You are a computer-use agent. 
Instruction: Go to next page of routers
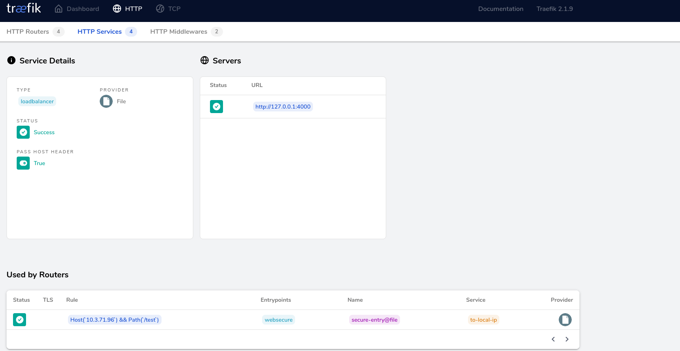(567, 339)
